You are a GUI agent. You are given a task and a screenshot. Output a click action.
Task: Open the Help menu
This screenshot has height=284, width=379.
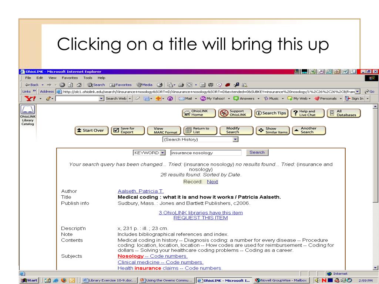tap(101, 78)
